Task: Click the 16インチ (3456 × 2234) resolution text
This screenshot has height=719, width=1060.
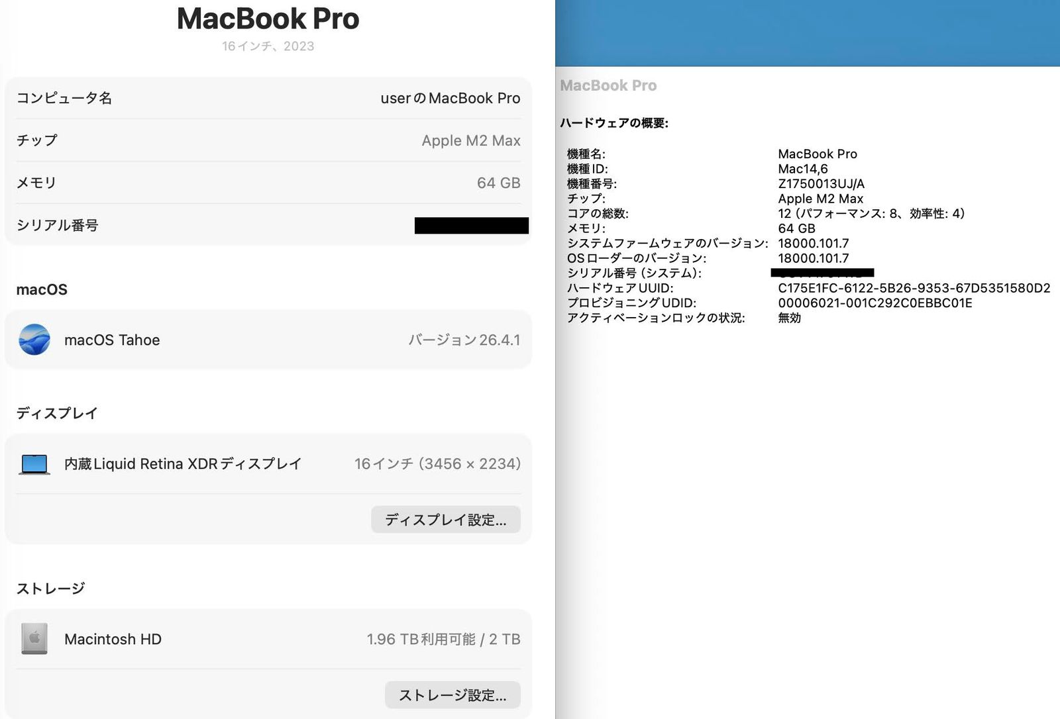Action: tap(437, 464)
